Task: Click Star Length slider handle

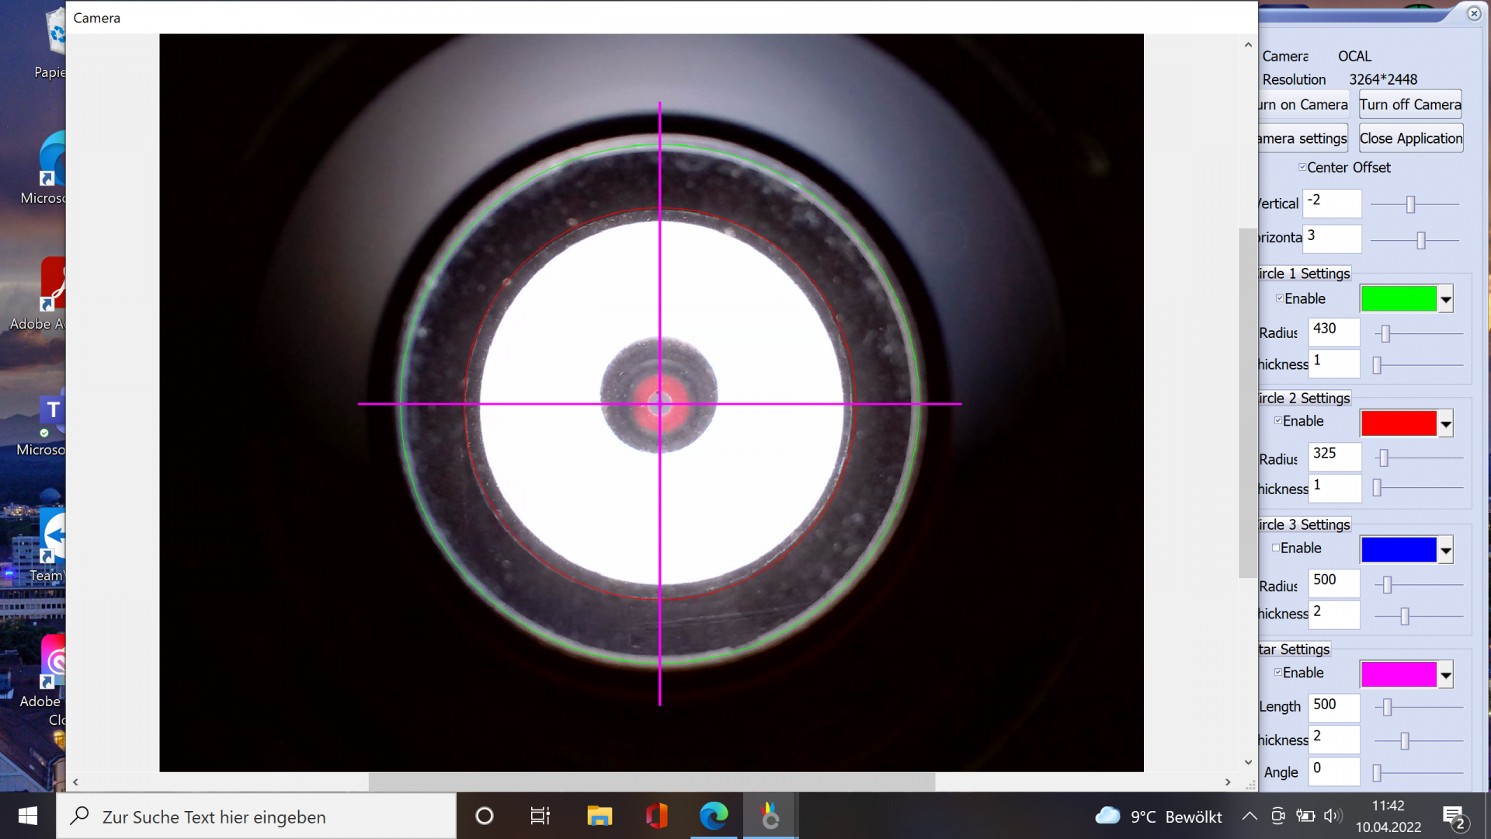Action: (1387, 708)
